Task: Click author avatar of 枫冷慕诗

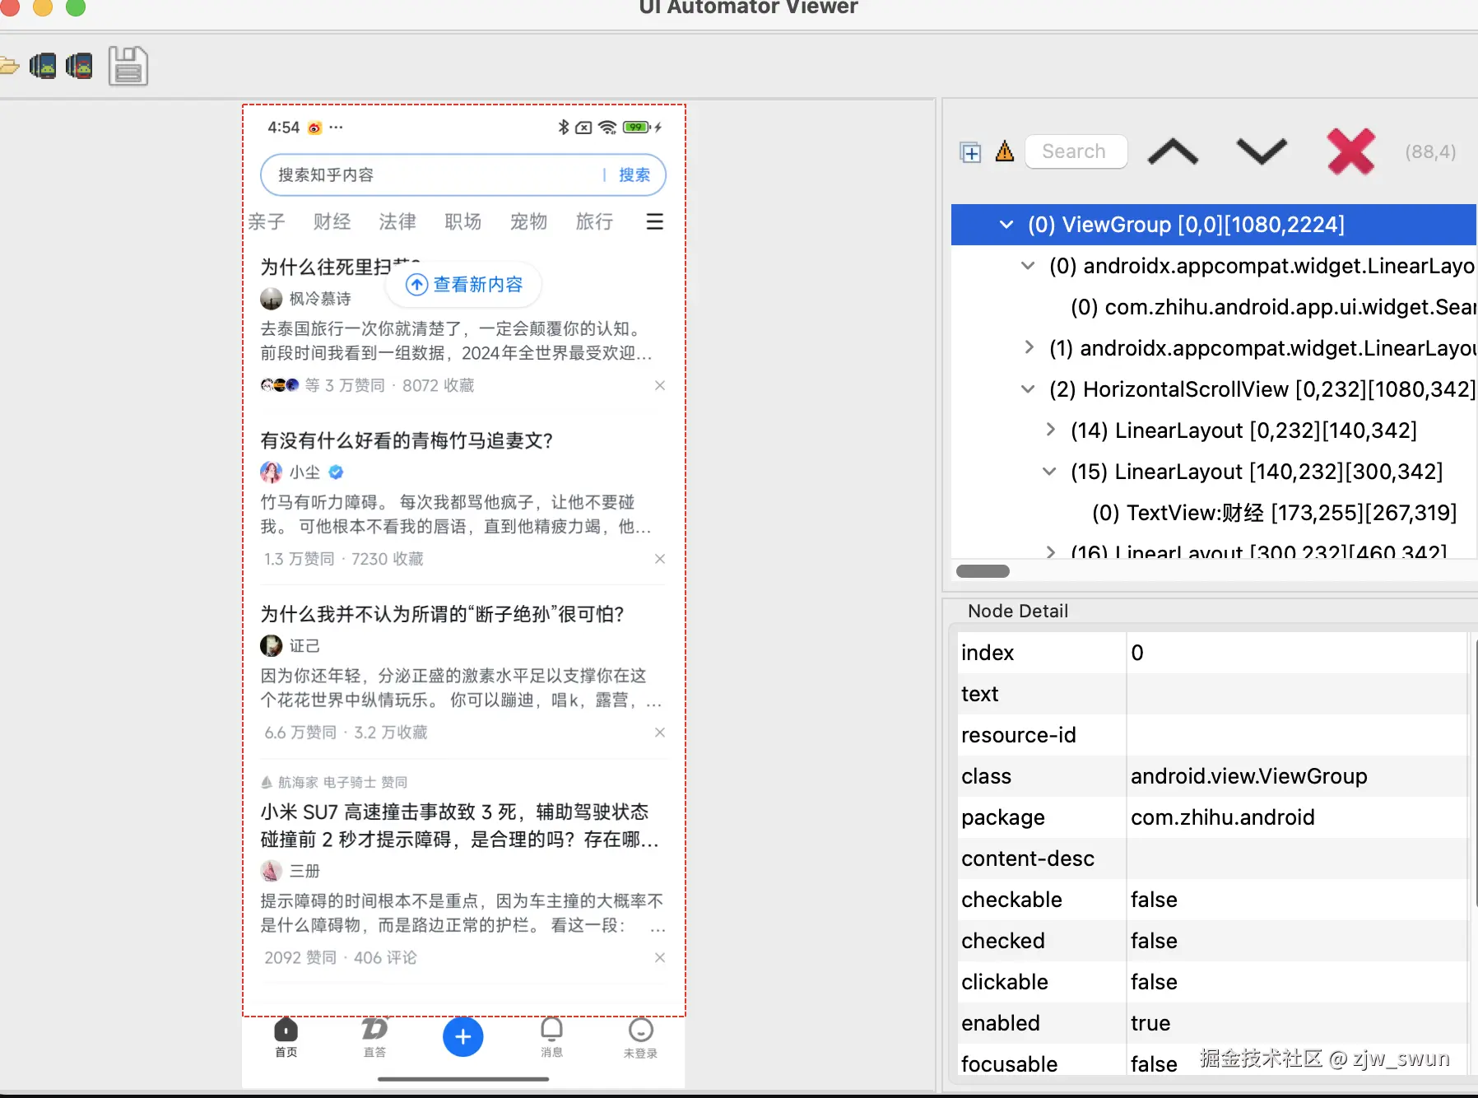Action: pos(271,298)
